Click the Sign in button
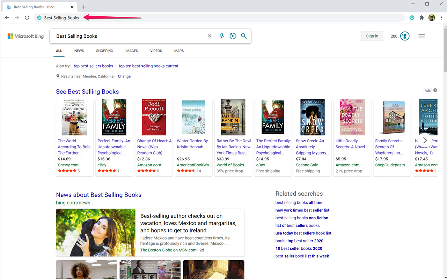Image resolution: width=447 pixels, height=279 pixels. click(x=372, y=36)
